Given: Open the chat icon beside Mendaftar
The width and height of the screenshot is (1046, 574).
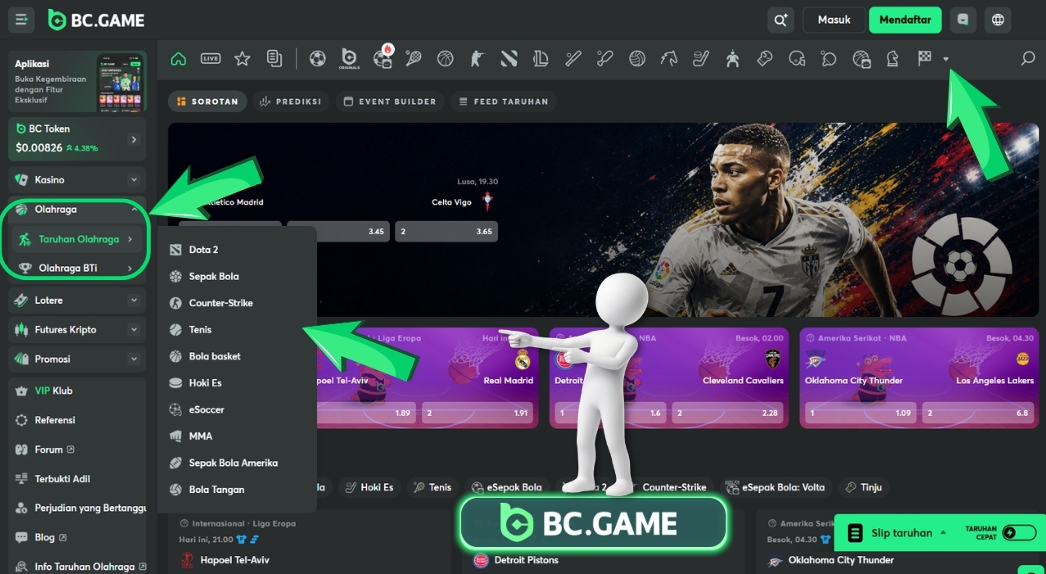Looking at the screenshot, I should (x=963, y=20).
